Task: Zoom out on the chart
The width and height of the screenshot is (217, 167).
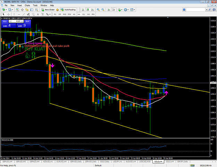Action: point(103,10)
